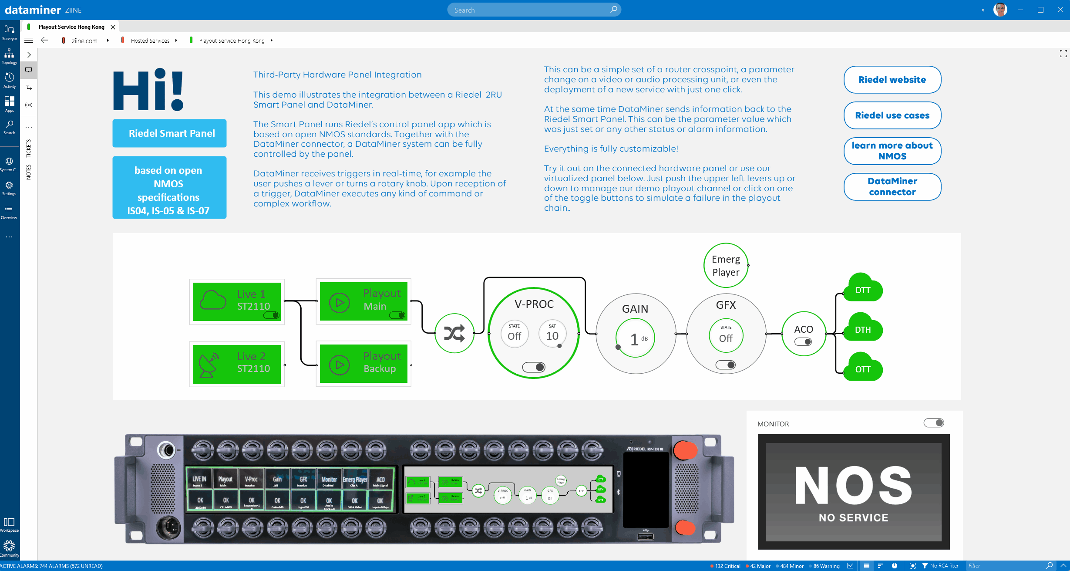Open the pie chart alarm view

coord(895,566)
